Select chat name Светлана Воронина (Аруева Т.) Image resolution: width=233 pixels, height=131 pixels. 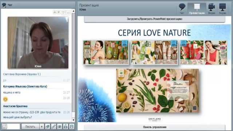[x=22, y=74]
